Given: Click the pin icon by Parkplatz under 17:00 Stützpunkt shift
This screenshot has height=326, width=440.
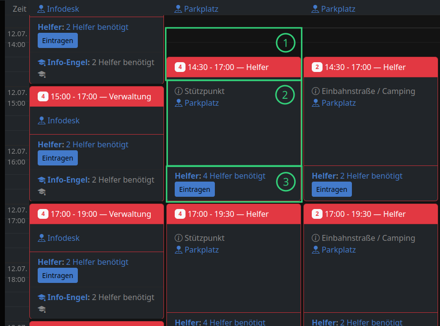Looking at the screenshot, I should 178,250.
